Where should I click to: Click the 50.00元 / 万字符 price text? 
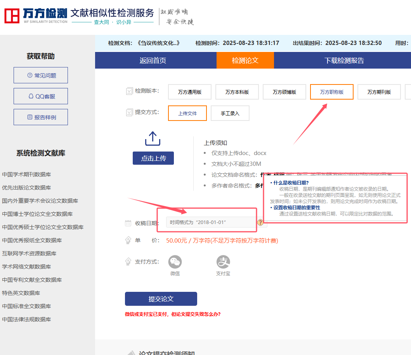click(222, 241)
